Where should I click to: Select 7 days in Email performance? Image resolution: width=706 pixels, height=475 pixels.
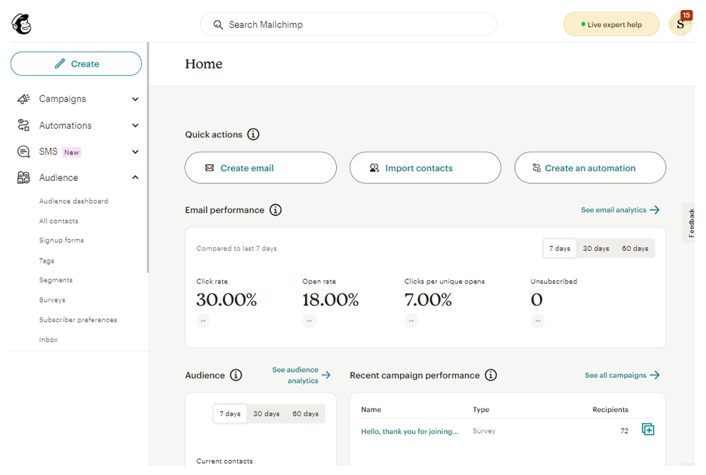click(560, 248)
